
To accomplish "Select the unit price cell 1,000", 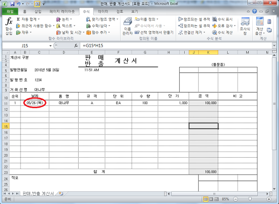I will (174, 103).
